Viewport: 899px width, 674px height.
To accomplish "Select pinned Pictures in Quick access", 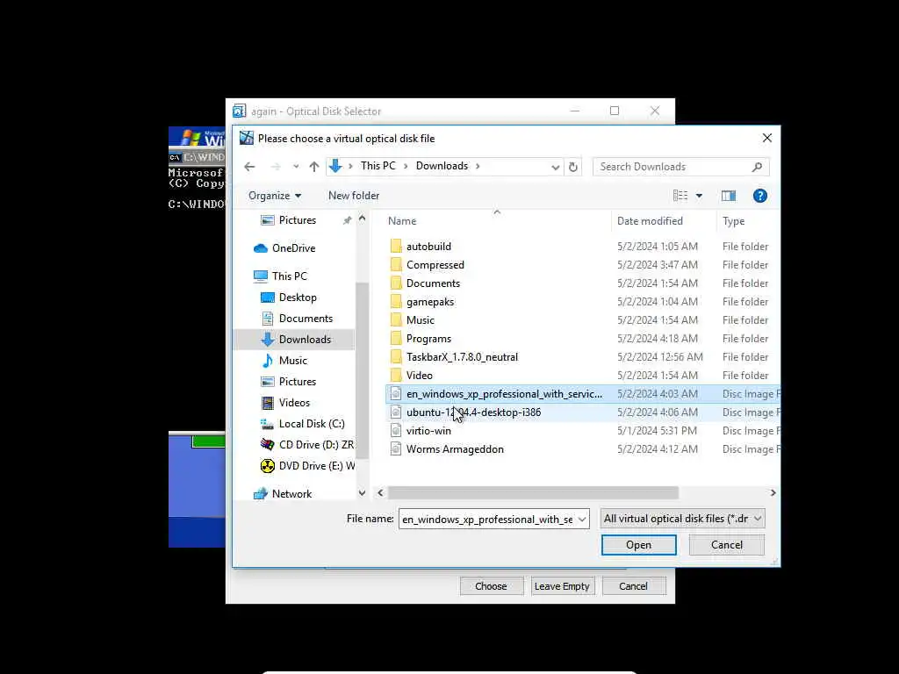I will click(297, 220).
